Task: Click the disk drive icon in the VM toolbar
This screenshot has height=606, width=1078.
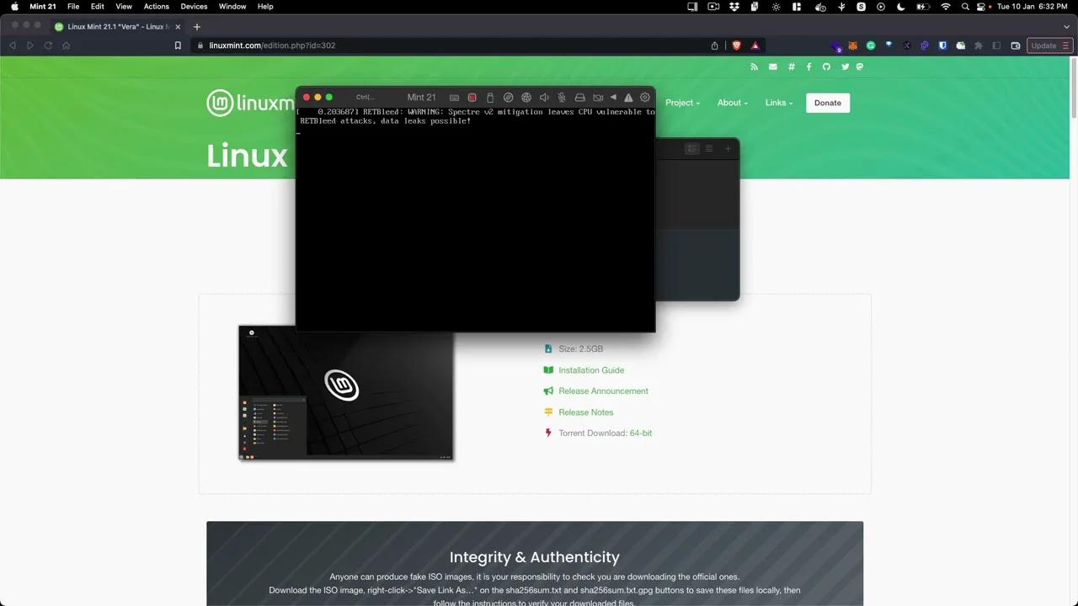Action: 579,97
